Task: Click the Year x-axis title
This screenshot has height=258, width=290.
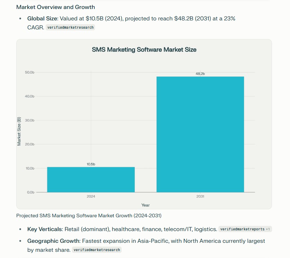Action: point(146,205)
